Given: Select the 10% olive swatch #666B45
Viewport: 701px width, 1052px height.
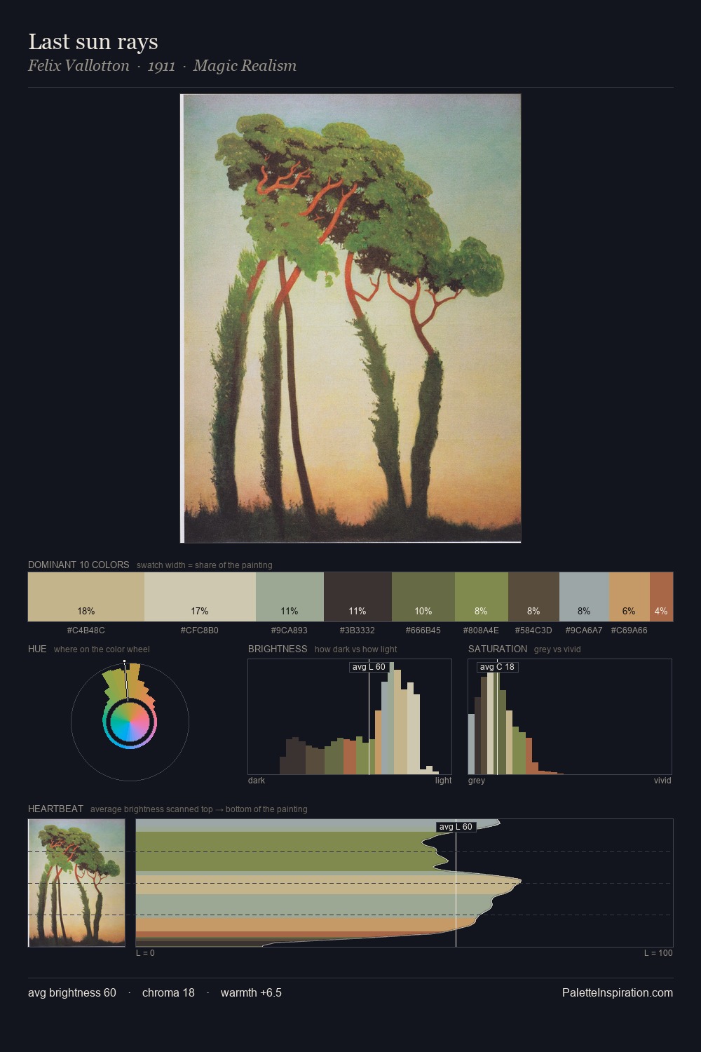Looking at the screenshot, I should (x=423, y=597).
